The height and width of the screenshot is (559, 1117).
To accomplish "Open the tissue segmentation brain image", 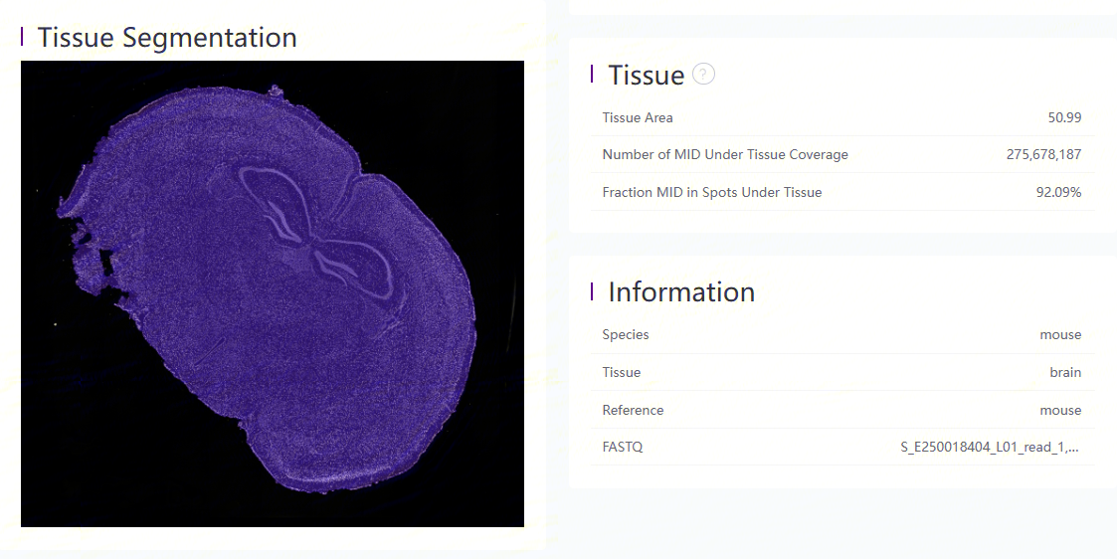I will pyautogui.click(x=273, y=293).
